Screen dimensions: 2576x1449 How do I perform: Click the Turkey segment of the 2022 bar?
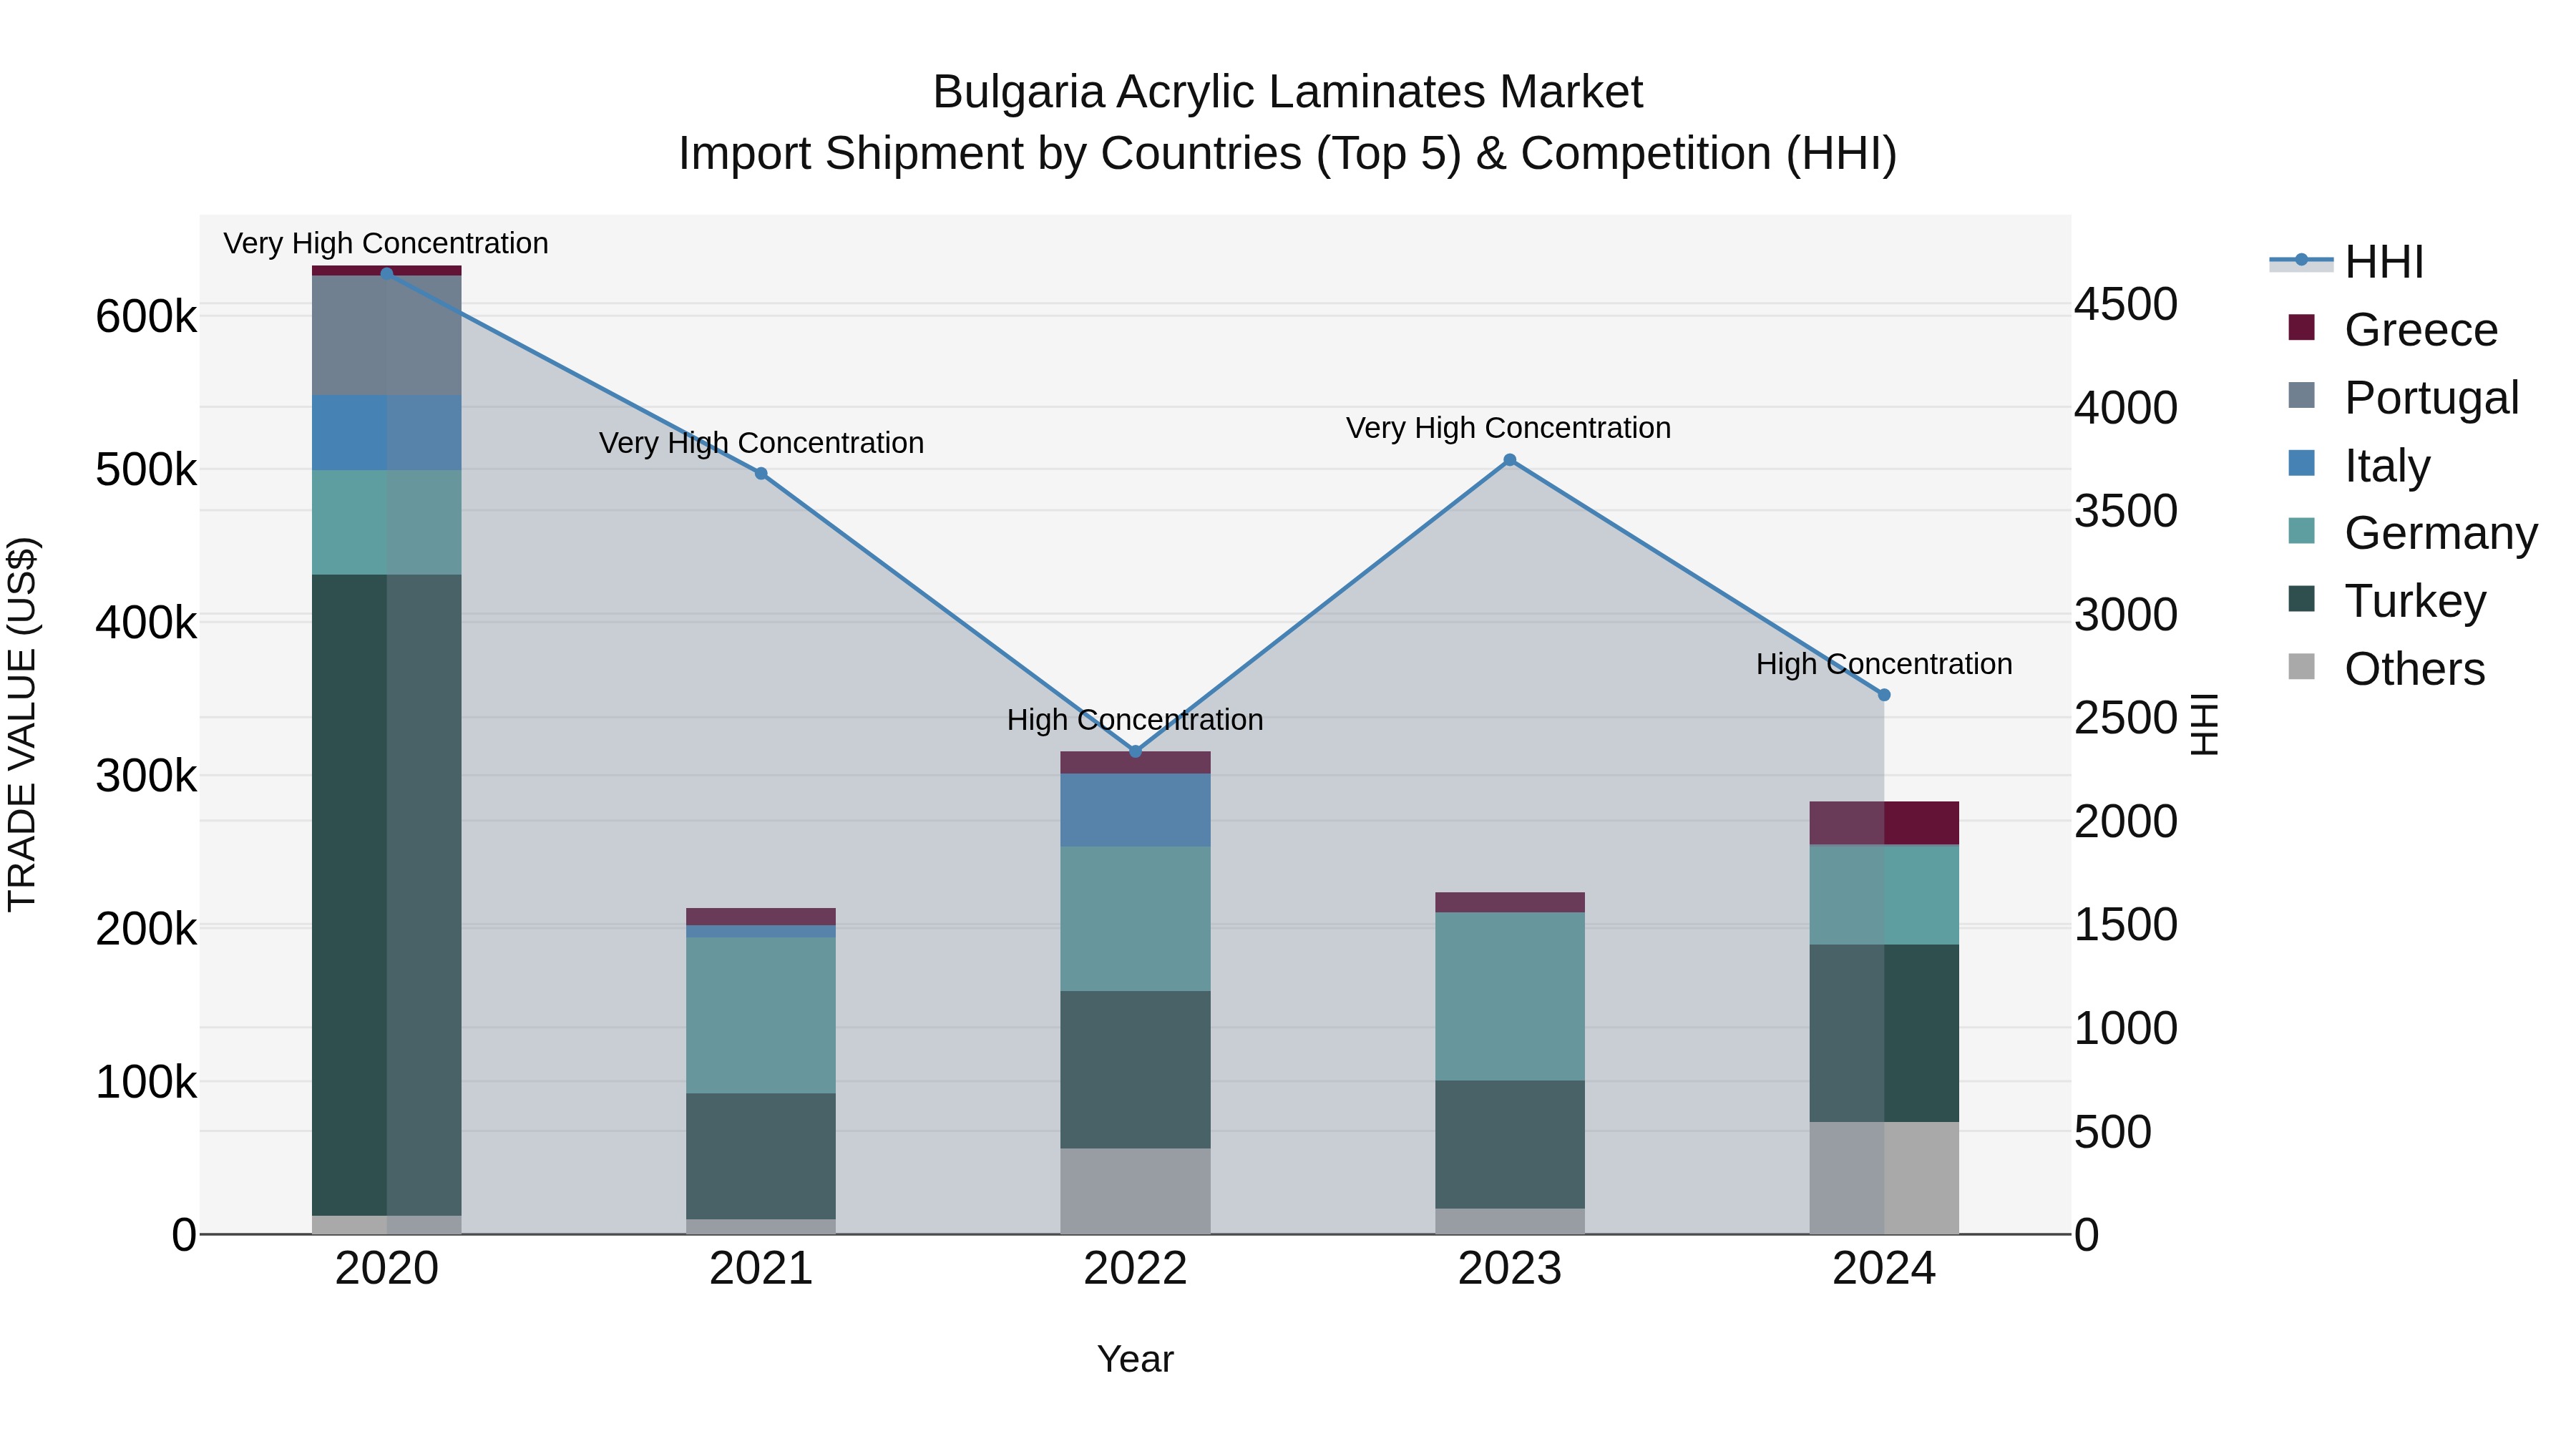(1135, 1070)
